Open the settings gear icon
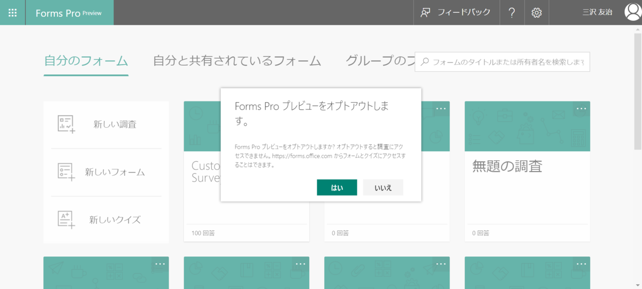The width and height of the screenshot is (642, 289). [537, 12]
